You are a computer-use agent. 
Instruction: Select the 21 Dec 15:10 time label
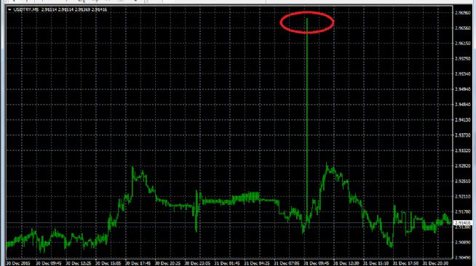(x=376, y=263)
